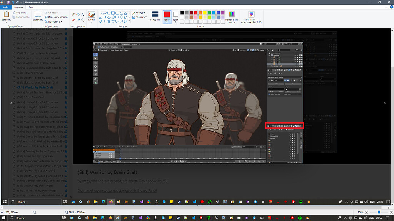Image resolution: width=394 pixels, height=221 pixels.
Task: Choose the rectangular Select (Выделить) tool
Action: click(38, 15)
